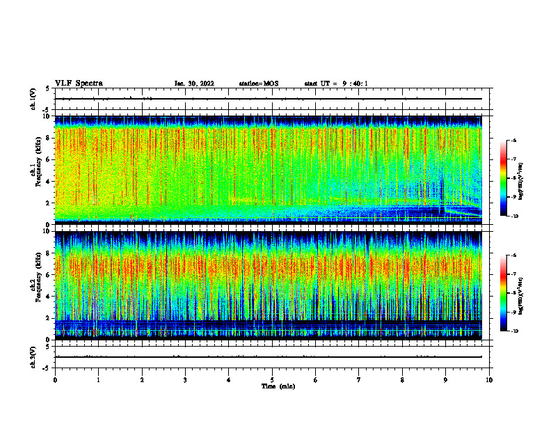Click the "Time (min)" x-axis label
This screenshot has width=551, height=426.
pyautogui.click(x=278, y=386)
